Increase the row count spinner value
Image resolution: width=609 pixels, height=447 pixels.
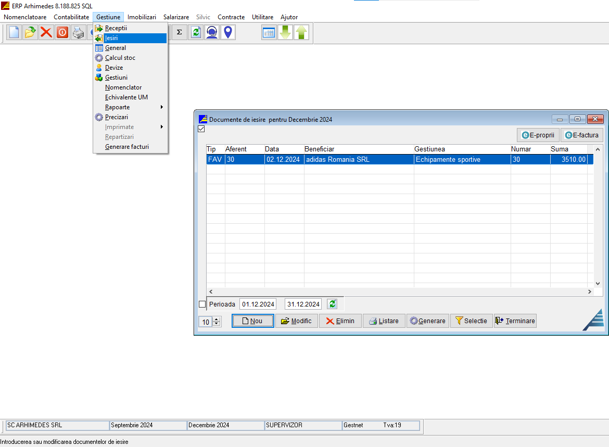click(x=217, y=319)
